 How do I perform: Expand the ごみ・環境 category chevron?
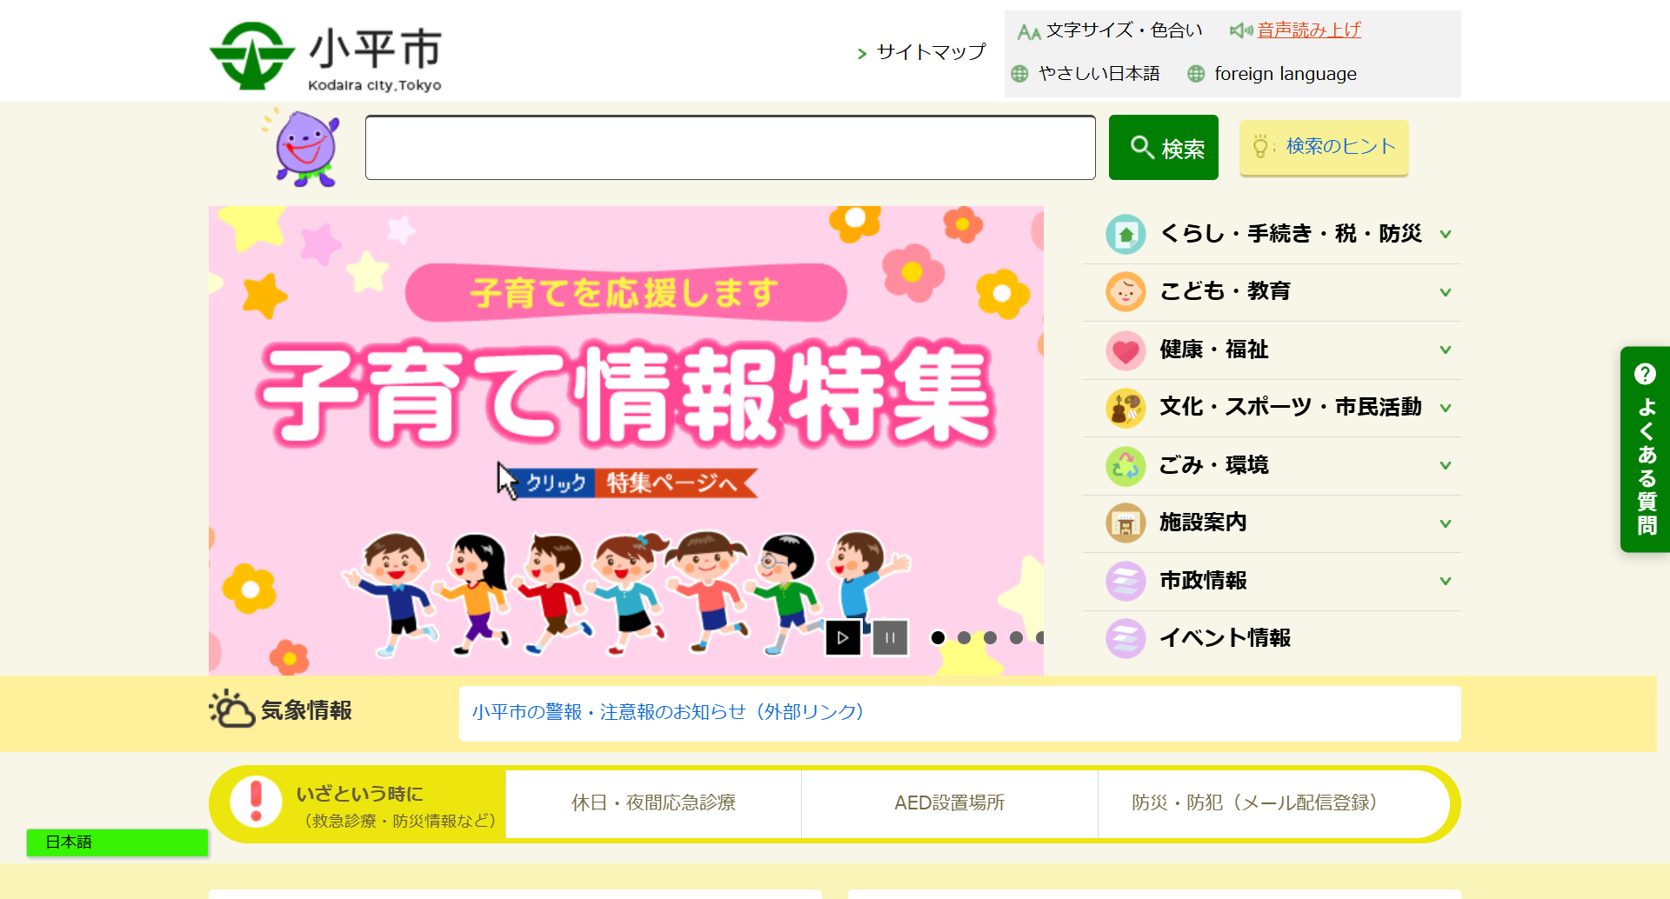coord(1446,465)
